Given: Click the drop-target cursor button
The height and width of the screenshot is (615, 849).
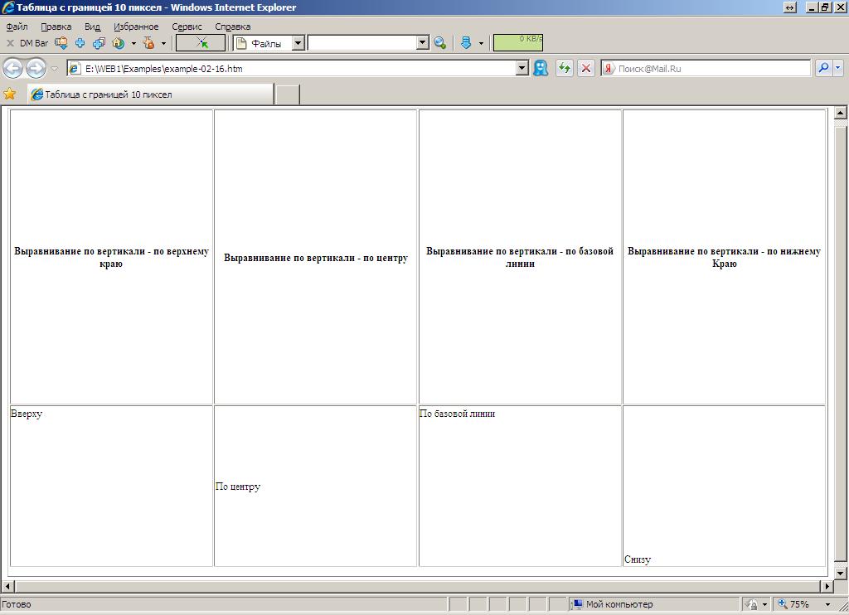Looking at the screenshot, I should point(201,43).
